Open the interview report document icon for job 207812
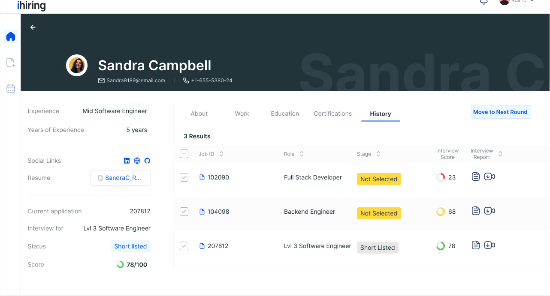The image size is (550, 296). point(475,245)
